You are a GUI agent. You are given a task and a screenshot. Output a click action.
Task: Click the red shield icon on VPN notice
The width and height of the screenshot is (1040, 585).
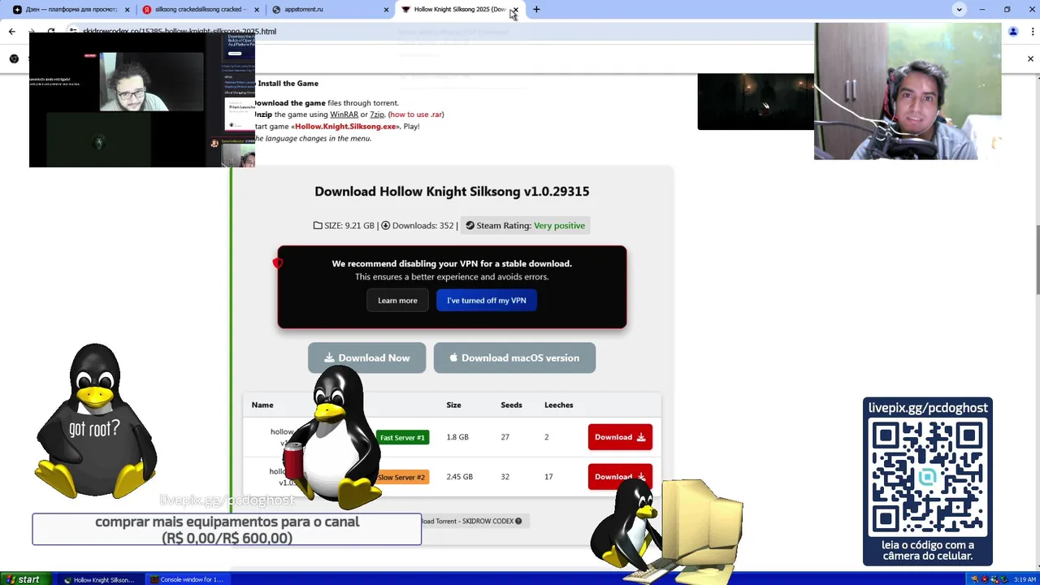point(278,263)
